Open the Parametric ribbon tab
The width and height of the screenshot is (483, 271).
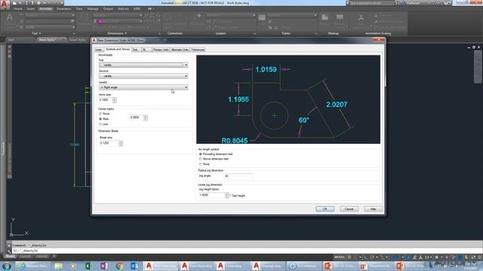(x=63, y=9)
